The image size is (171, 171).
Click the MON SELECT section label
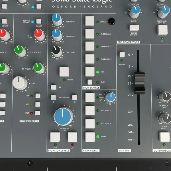click(x=91, y=150)
